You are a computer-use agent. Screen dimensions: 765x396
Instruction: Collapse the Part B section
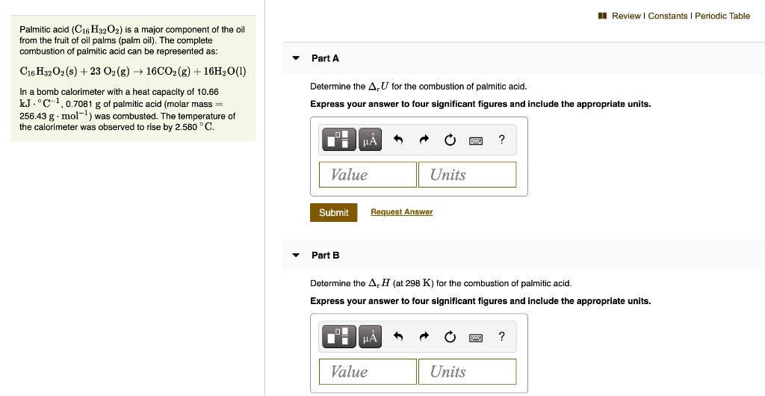(296, 256)
